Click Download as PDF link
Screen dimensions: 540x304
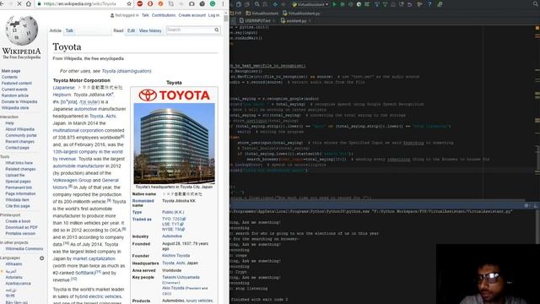tap(22, 227)
